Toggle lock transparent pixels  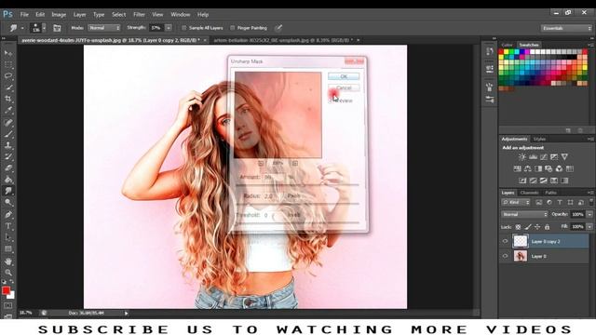[518, 227]
